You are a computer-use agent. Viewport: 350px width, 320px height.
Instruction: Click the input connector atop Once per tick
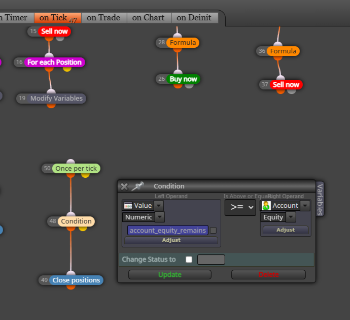[x=71, y=162]
